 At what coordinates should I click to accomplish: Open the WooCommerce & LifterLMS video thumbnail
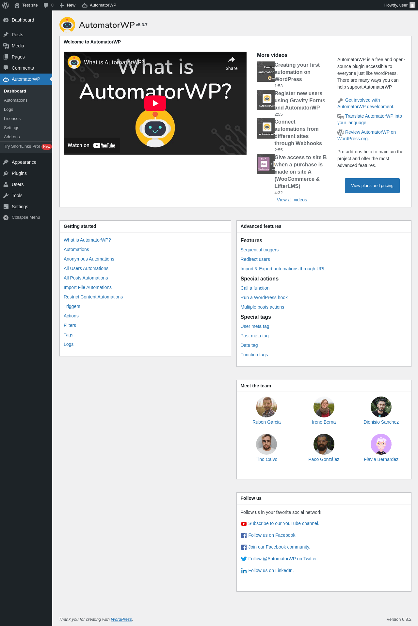(266, 164)
